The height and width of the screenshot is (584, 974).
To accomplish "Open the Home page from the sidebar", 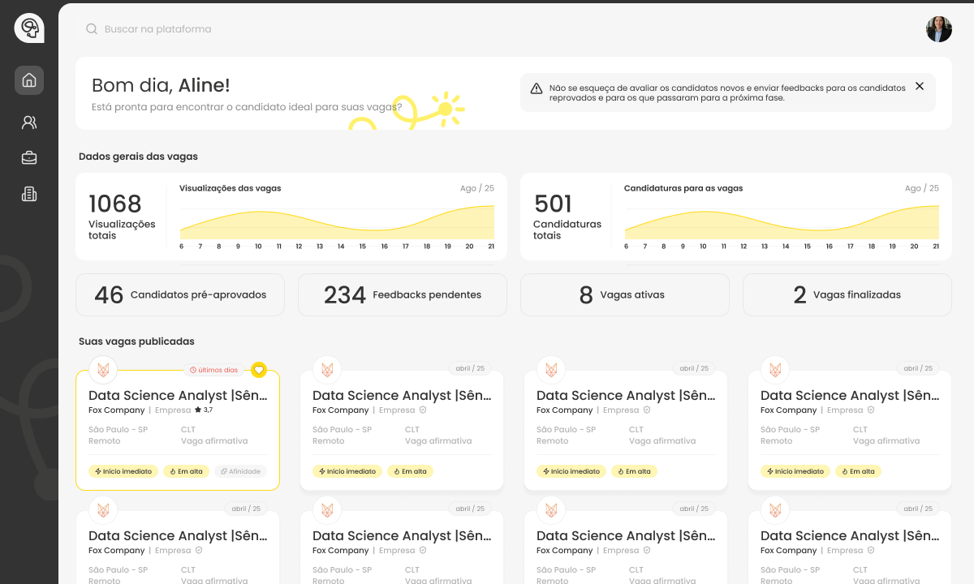I will pos(29,80).
